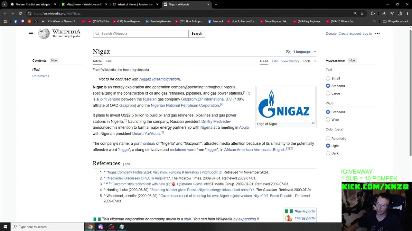Bookmark this page with the star icon
Viewport: 412px width, 231px height.
pyautogui.click(x=362, y=13)
